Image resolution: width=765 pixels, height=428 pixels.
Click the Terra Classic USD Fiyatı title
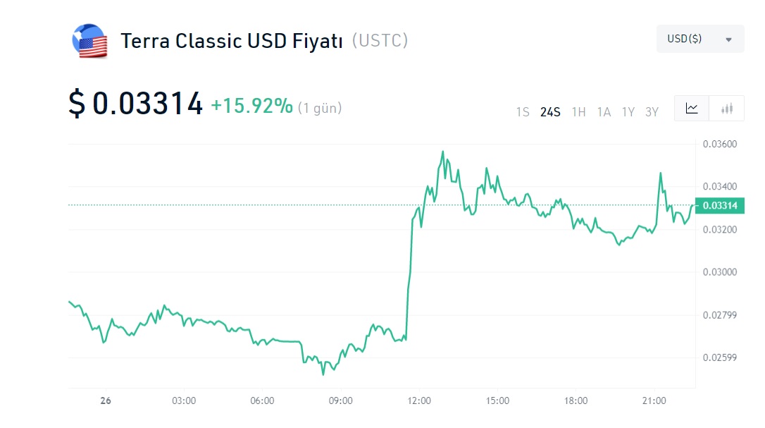(231, 41)
